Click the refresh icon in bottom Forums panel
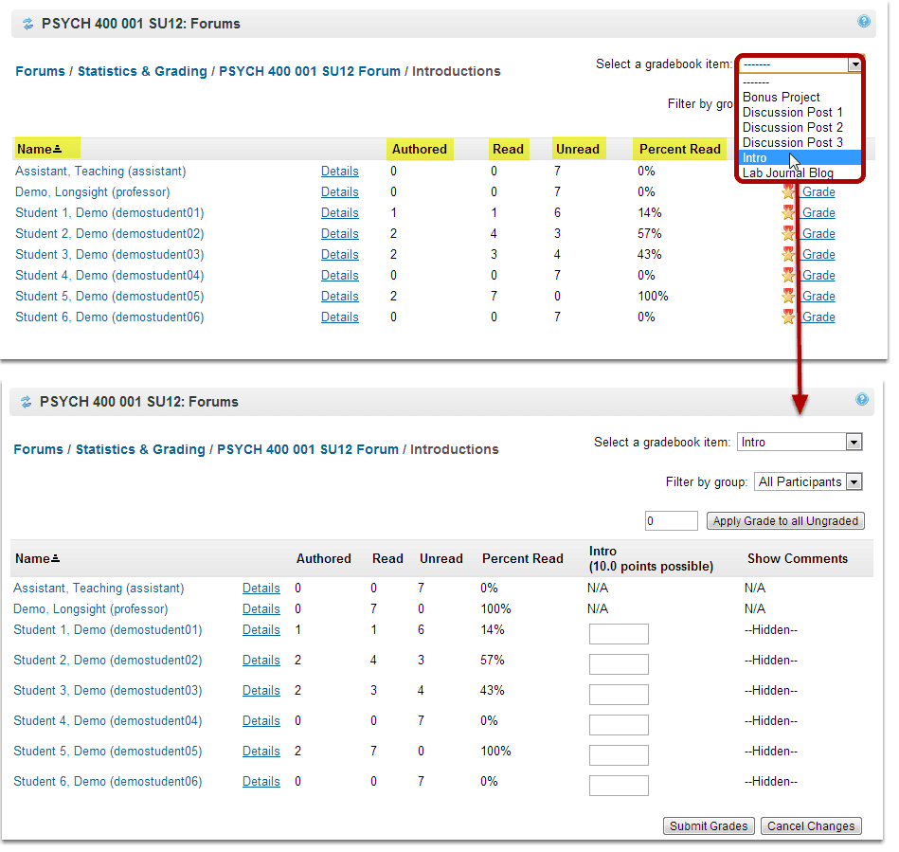The image size is (899, 852). (x=26, y=402)
